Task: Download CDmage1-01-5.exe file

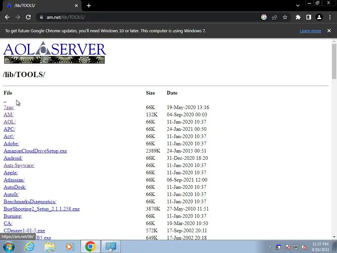Action: 24,231
